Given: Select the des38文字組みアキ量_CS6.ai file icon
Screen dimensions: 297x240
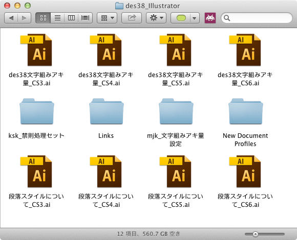Looking at the screenshot, I should coord(245,50).
